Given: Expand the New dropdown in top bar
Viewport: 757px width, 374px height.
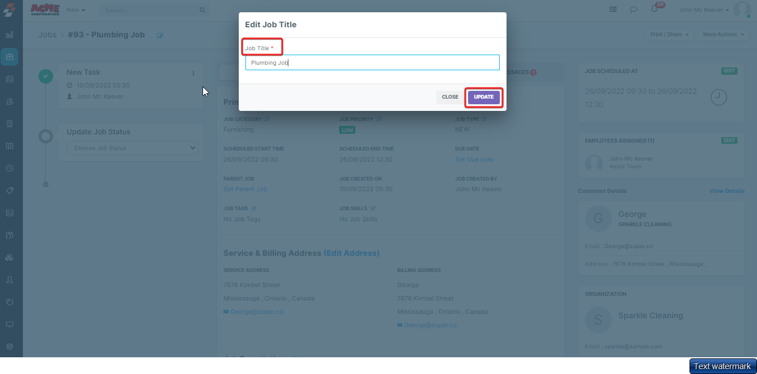Looking at the screenshot, I should [76, 10].
